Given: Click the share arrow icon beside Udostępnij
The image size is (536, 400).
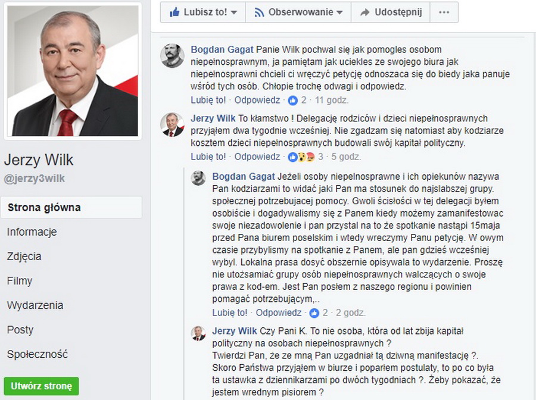Looking at the screenshot, I should (365, 12).
